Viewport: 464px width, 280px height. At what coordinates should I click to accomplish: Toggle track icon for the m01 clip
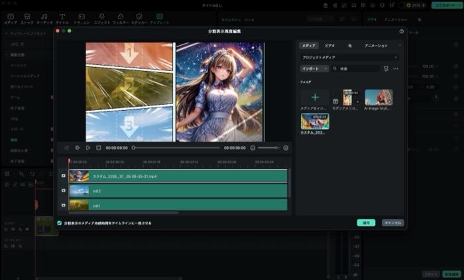(64, 205)
